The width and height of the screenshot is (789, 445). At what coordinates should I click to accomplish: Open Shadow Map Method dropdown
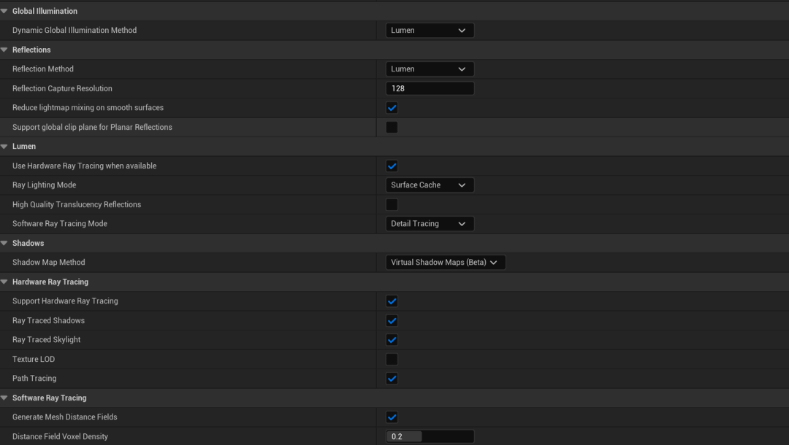click(446, 262)
